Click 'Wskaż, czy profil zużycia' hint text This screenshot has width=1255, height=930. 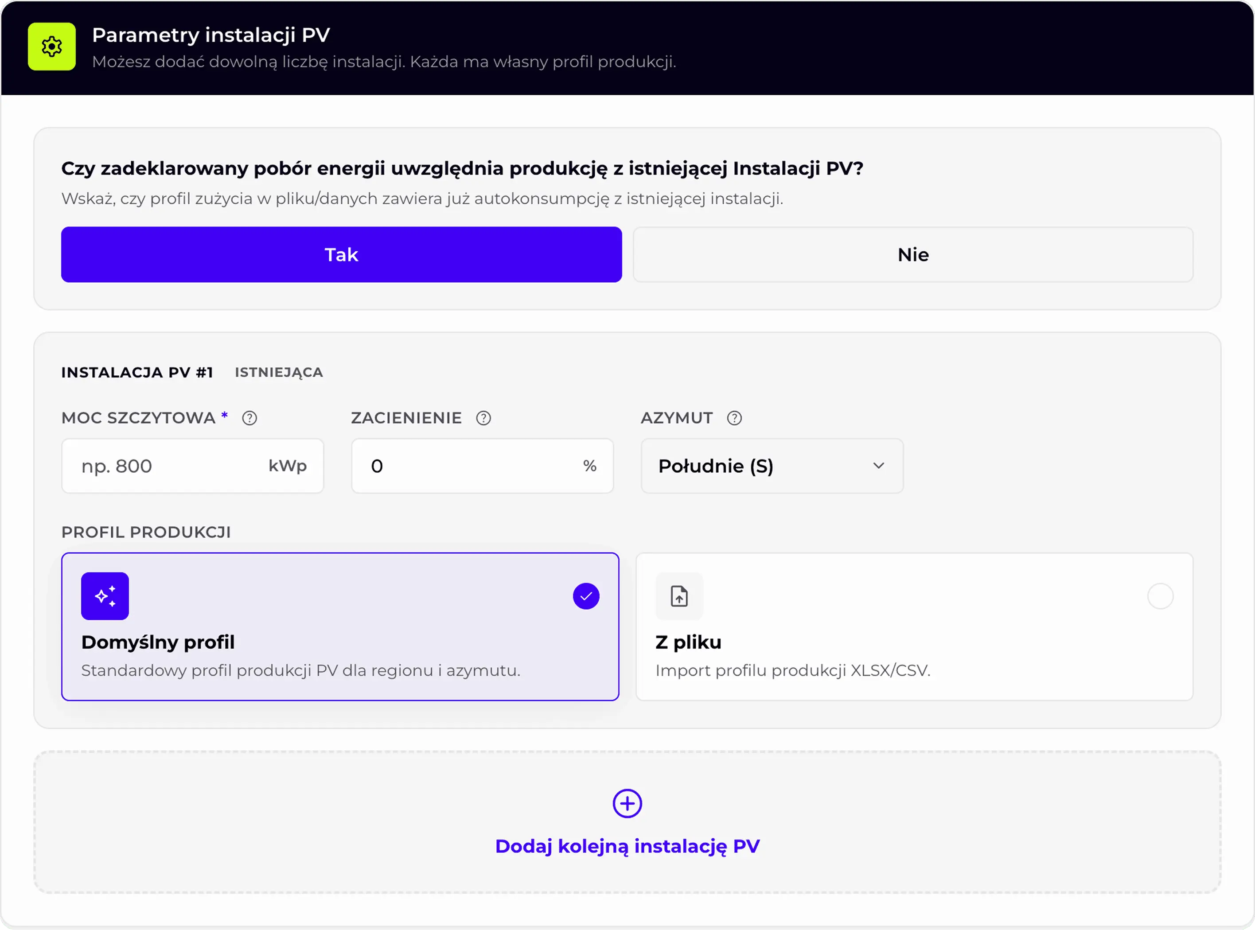click(x=422, y=199)
